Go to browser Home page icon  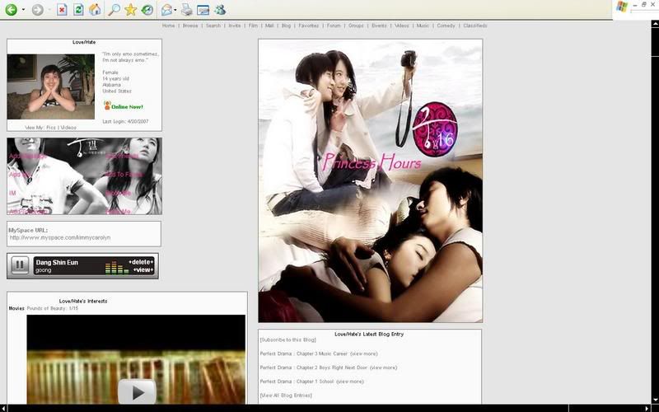pos(95,10)
